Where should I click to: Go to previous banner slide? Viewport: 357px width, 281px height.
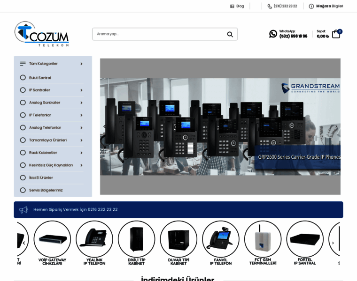[x=104, y=126]
